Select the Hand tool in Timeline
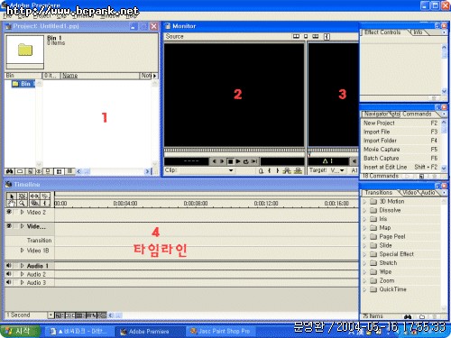The width and height of the screenshot is (451, 338). coord(12,204)
